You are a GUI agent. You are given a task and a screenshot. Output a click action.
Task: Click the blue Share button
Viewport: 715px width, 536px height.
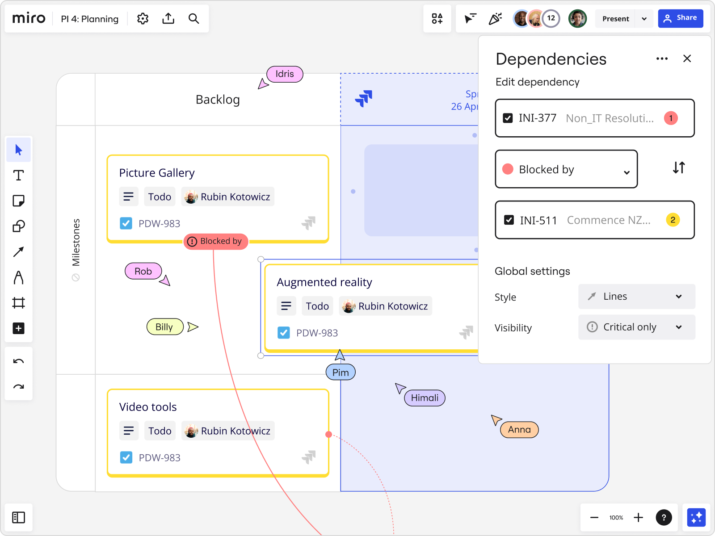pyautogui.click(x=681, y=18)
